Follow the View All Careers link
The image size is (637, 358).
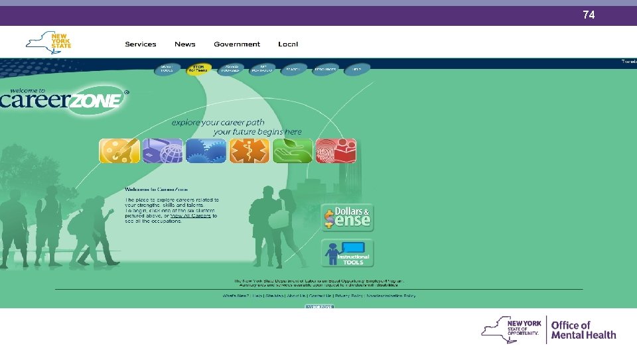tap(190, 216)
